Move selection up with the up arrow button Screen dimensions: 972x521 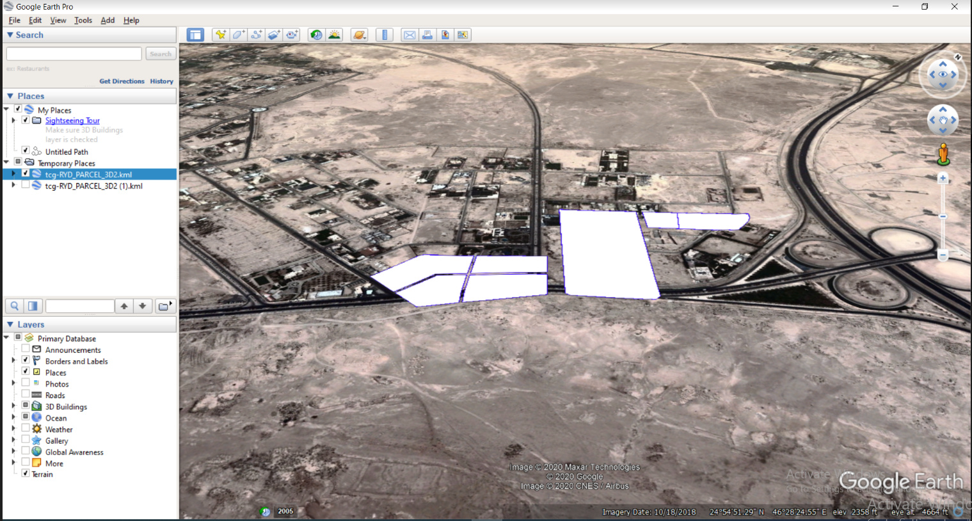pos(124,306)
